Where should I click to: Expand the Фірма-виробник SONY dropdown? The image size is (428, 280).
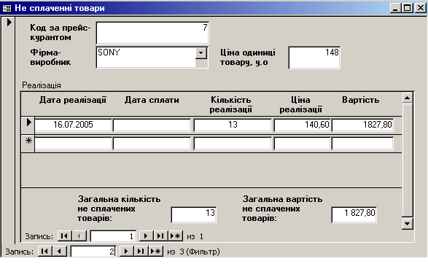201,53
